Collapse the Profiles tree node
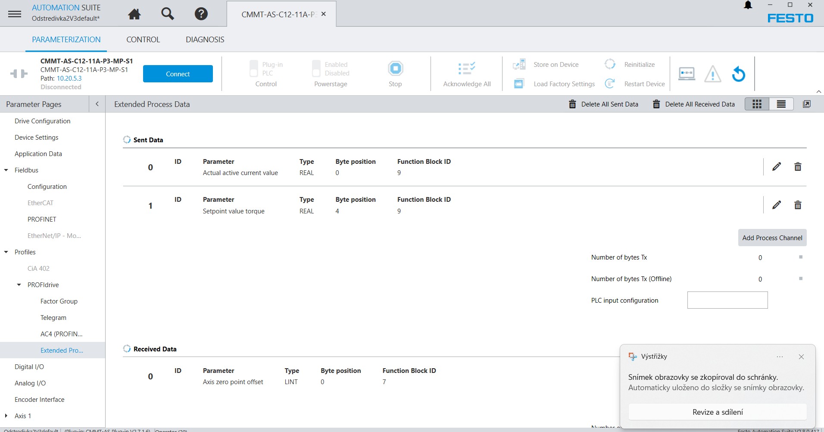 point(6,252)
